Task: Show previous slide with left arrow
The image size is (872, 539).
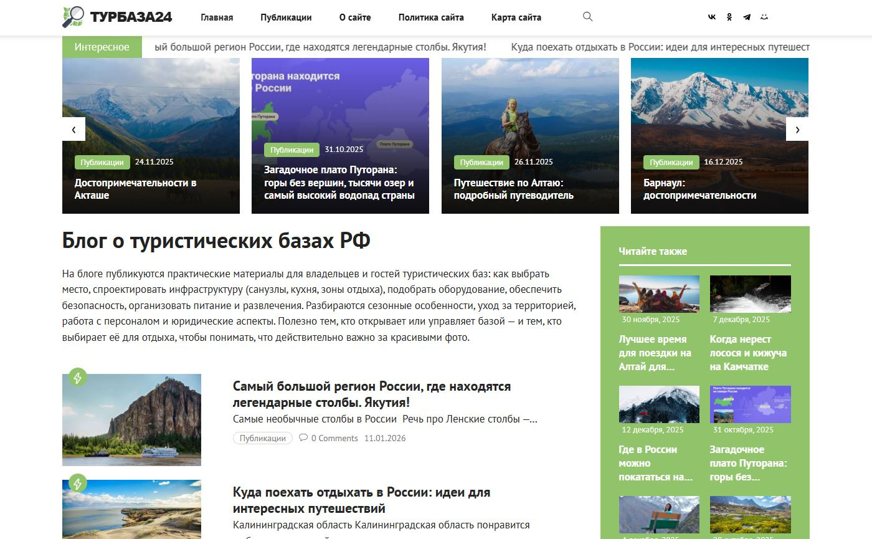Action: click(x=74, y=129)
